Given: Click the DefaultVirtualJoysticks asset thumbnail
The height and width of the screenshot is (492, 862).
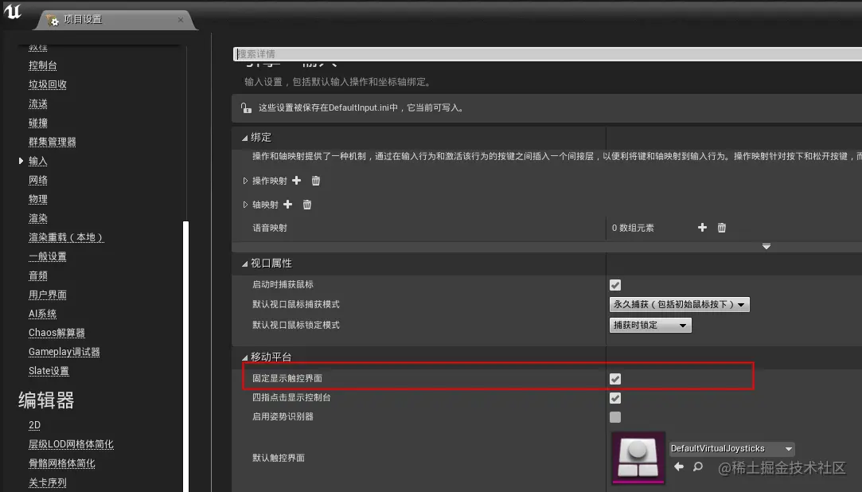Looking at the screenshot, I should point(638,458).
